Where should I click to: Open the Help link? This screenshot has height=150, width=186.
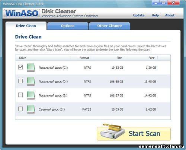click(x=155, y=15)
